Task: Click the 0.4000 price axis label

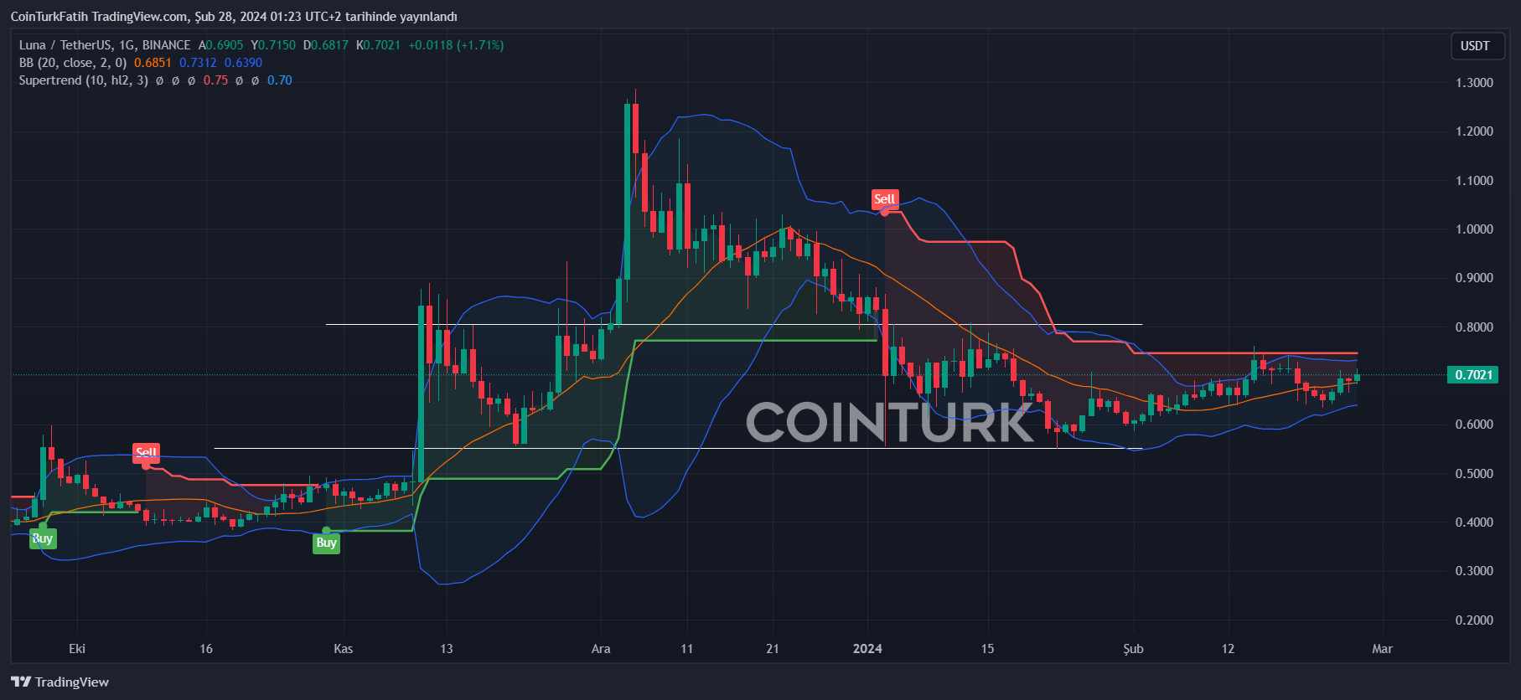Action: pyautogui.click(x=1474, y=522)
